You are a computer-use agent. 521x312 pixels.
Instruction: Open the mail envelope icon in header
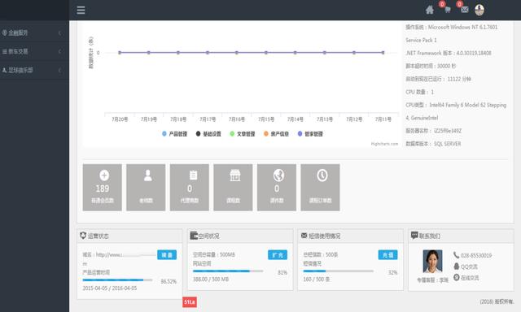(465, 10)
